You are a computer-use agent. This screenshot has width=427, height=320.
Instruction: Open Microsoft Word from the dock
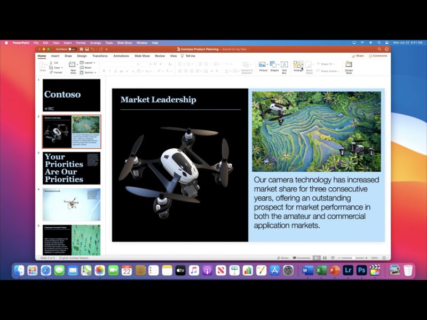[308, 270]
